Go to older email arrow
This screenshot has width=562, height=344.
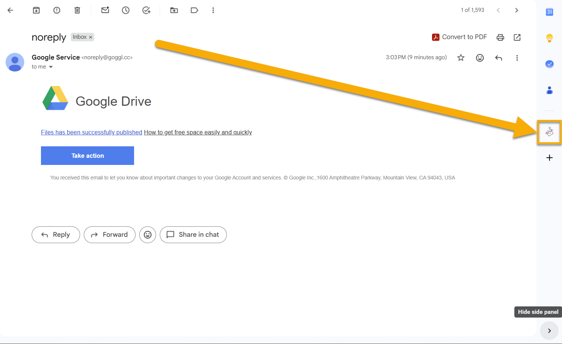[x=517, y=10]
